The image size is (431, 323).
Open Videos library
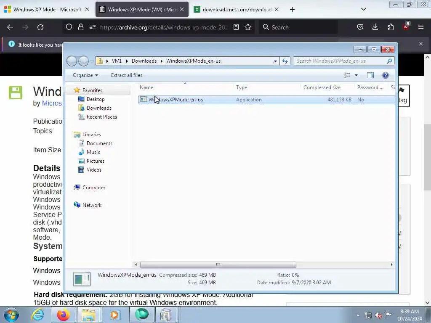[94, 170]
